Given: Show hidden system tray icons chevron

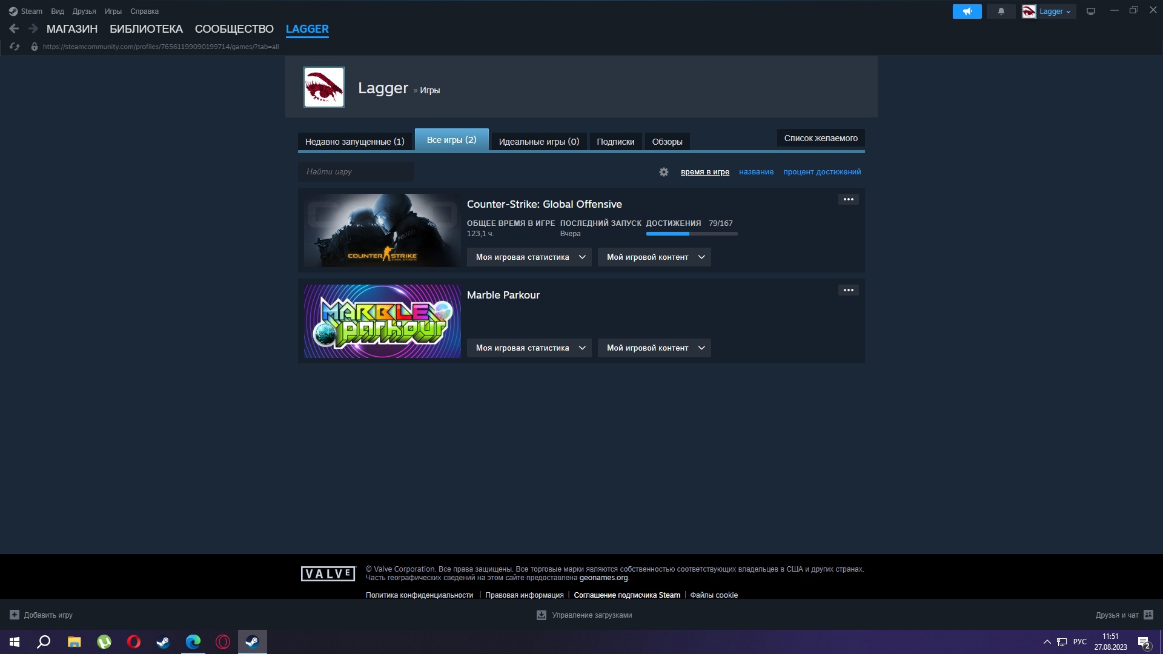Looking at the screenshot, I should click(x=1047, y=642).
